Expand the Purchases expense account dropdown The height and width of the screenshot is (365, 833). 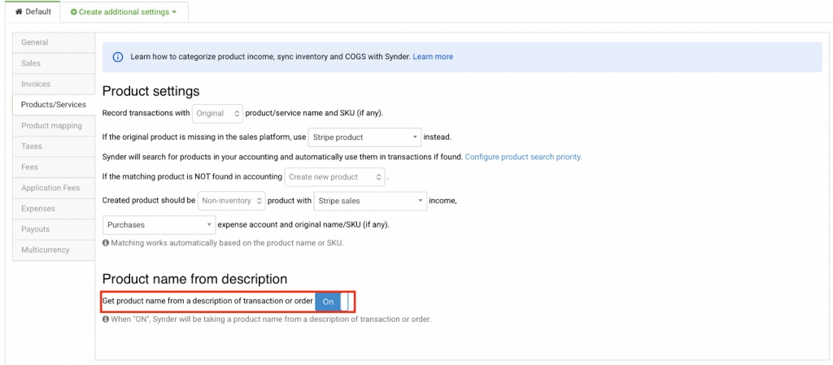pyautogui.click(x=159, y=224)
